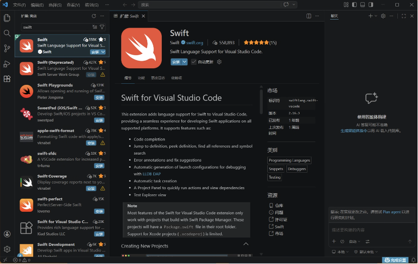The width and height of the screenshot is (418, 264).
Task: Open the Selection menu
Action: point(55,5)
